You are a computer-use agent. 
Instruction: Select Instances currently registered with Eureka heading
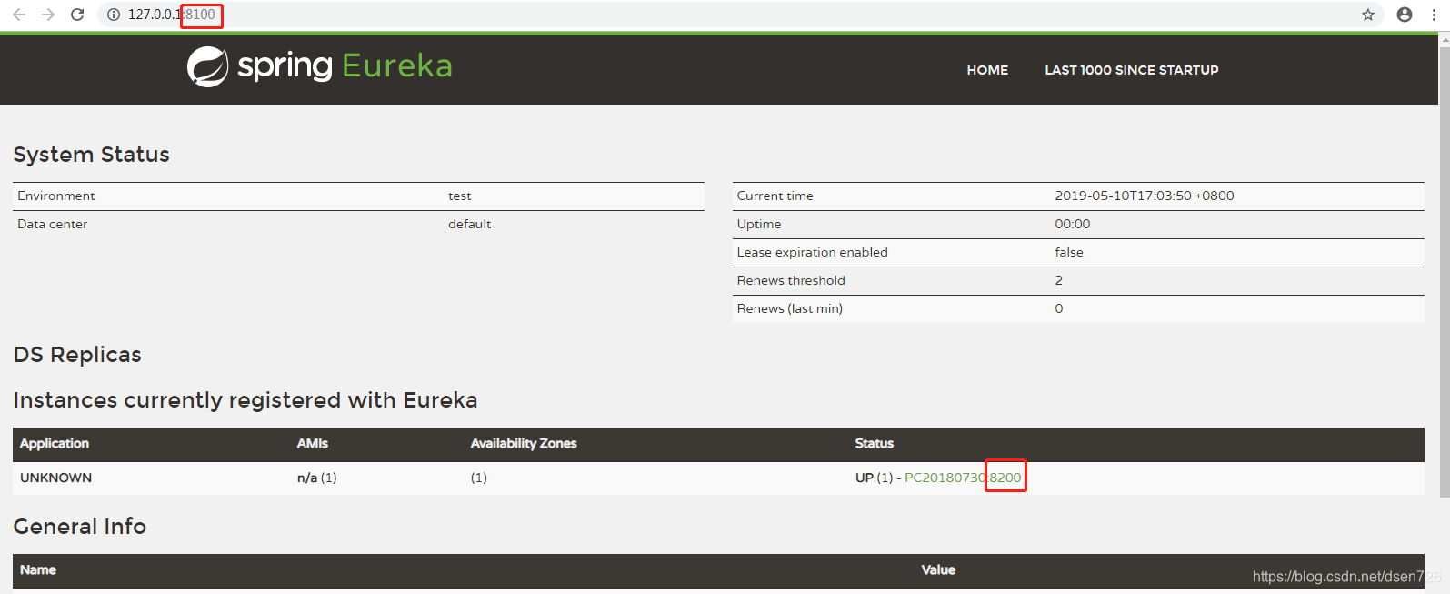coord(245,400)
